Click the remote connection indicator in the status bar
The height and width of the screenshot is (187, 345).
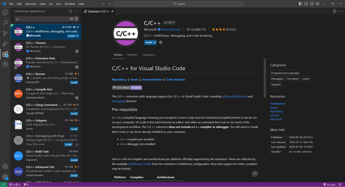pos(3,184)
